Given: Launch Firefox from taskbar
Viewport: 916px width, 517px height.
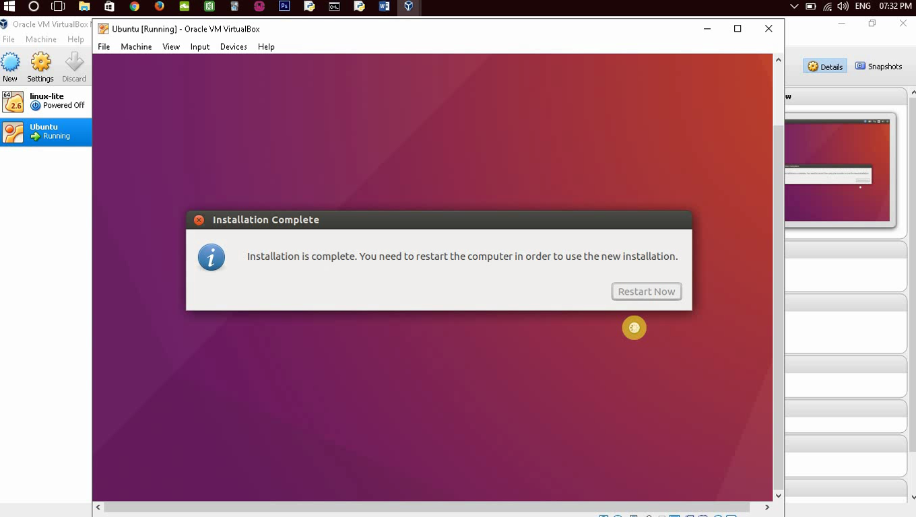Looking at the screenshot, I should click(159, 7).
